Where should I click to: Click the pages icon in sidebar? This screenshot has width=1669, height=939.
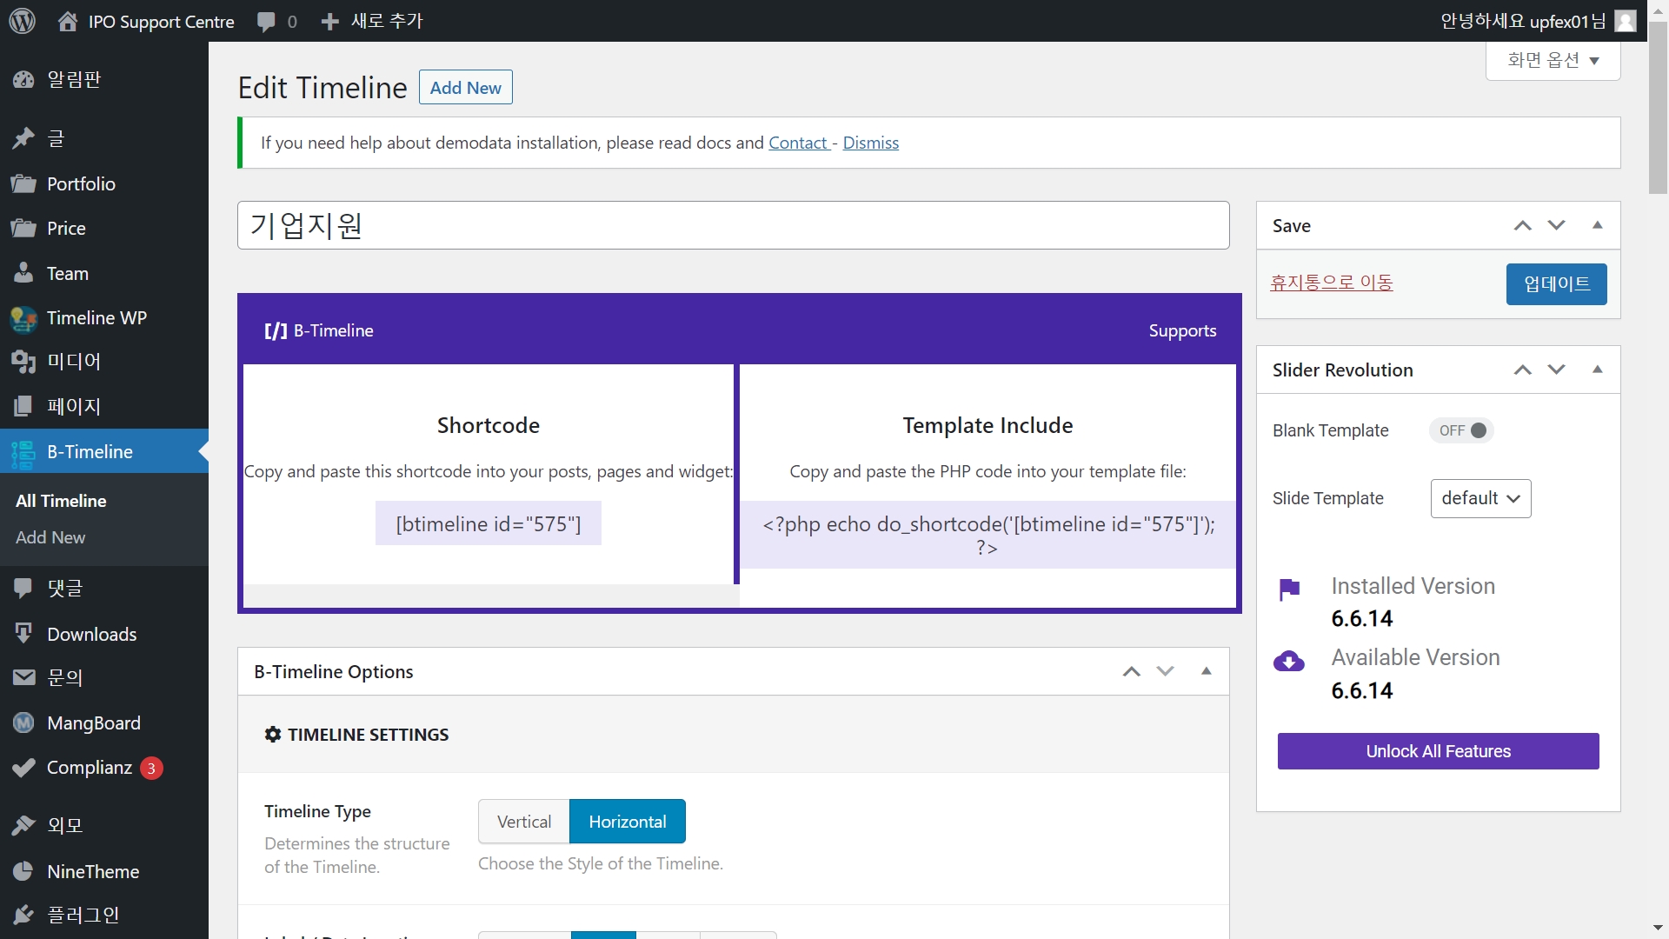[23, 406]
